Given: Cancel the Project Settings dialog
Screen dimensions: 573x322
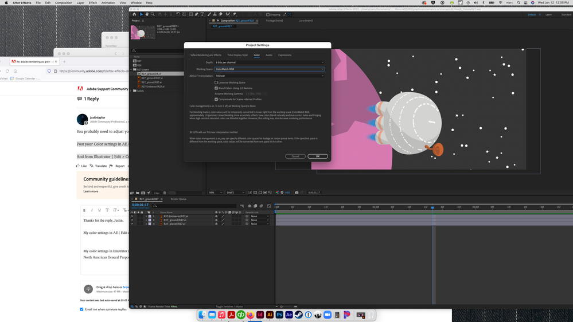Looking at the screenshot, I should click(295, 156).
